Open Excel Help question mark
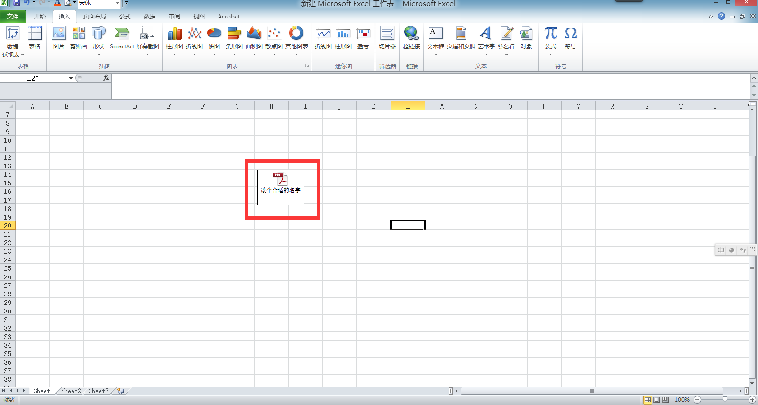The width and height of the screenshot is (758, 405). coord(721,16)
